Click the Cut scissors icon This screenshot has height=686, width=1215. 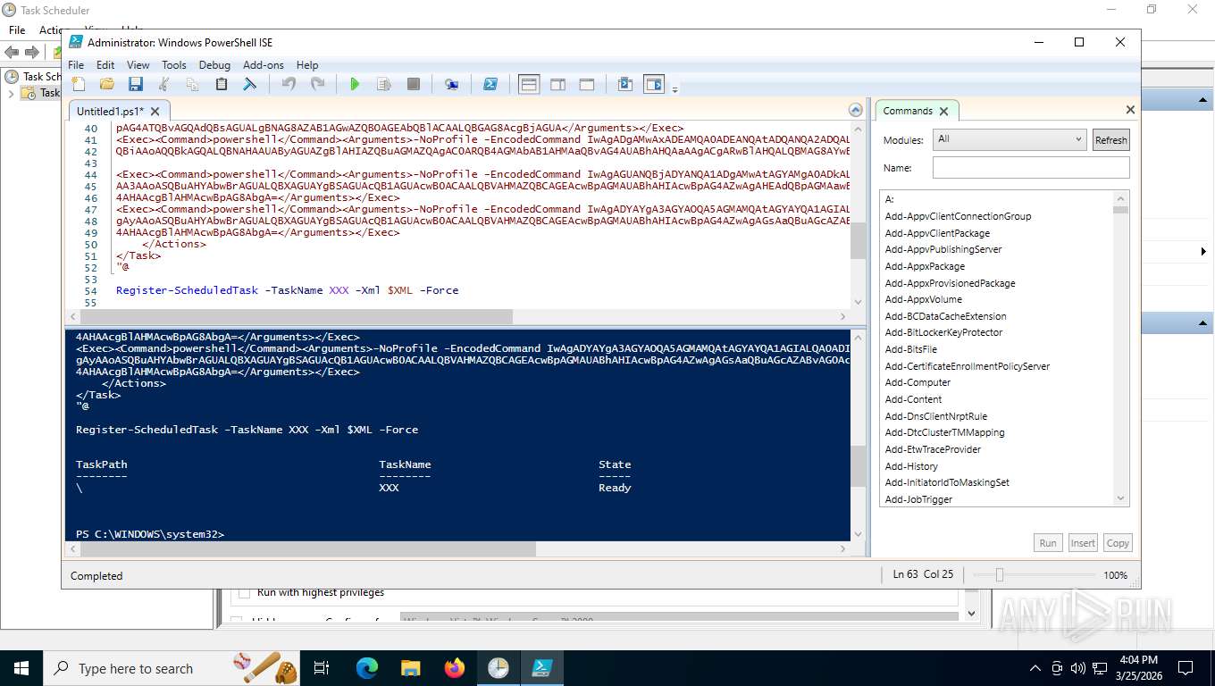[x=163, y=84]
